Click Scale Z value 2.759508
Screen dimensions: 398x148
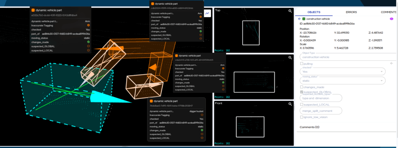coord(377,48)
